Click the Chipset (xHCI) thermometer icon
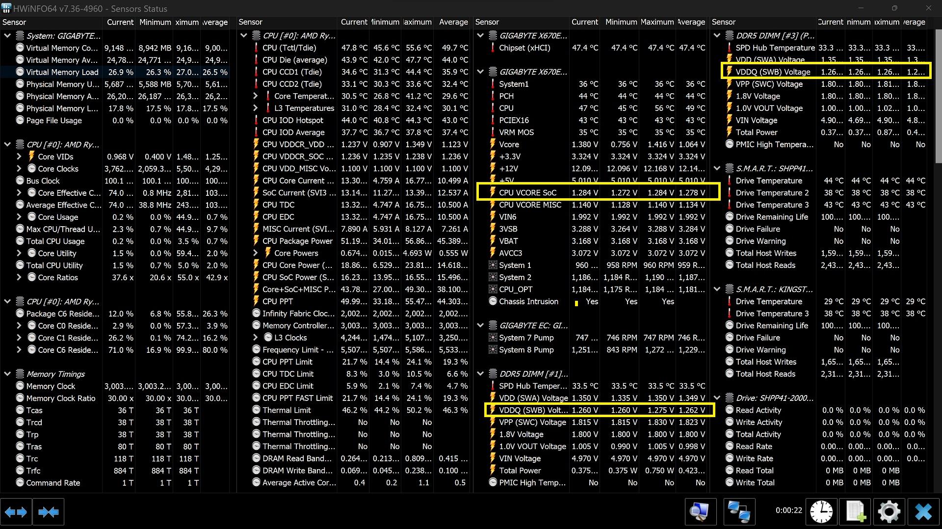This screenshot has width=942, height=529. tap(493, 48)
